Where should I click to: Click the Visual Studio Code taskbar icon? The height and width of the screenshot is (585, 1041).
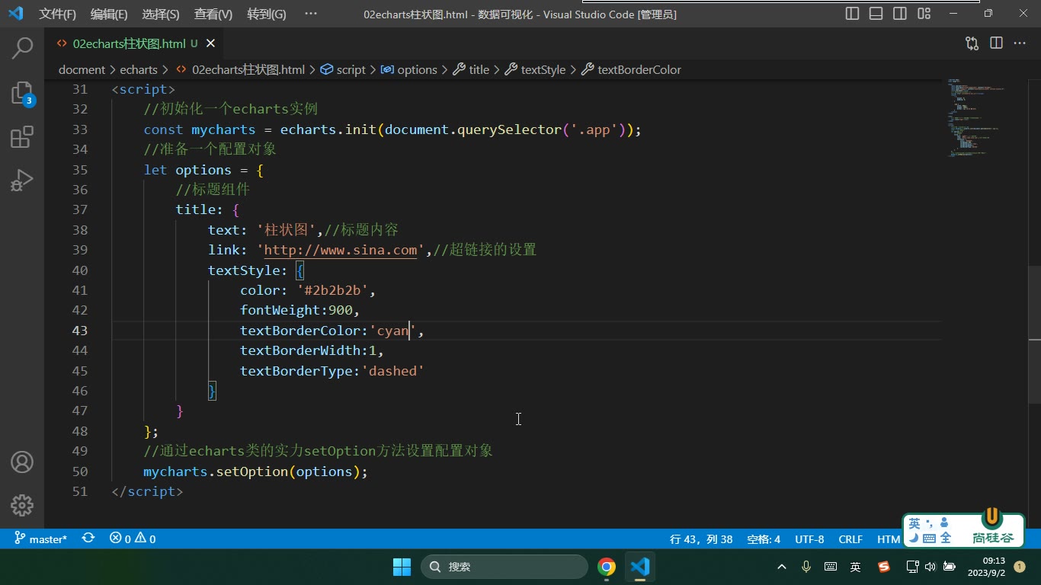click(640, 567)
